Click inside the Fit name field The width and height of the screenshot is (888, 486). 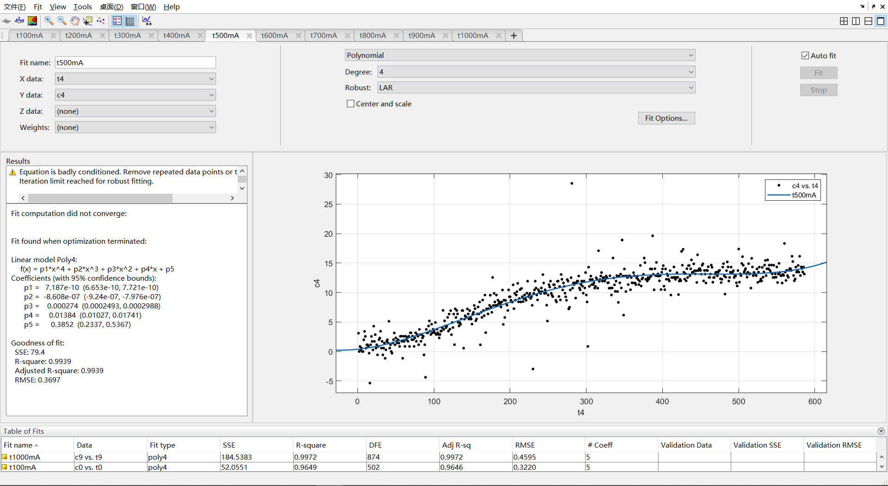136,62
